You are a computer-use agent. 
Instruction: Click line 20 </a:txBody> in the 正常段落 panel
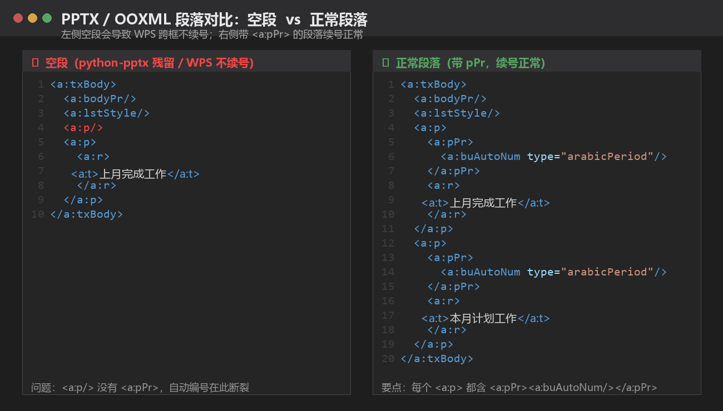click(x=437, y=359)
